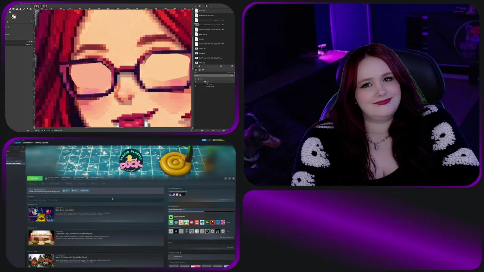This screenshot has height=272, width=484.
Task: Open the WHOELSBUTME profile tab in Steam
Action: tap(42, 143)
